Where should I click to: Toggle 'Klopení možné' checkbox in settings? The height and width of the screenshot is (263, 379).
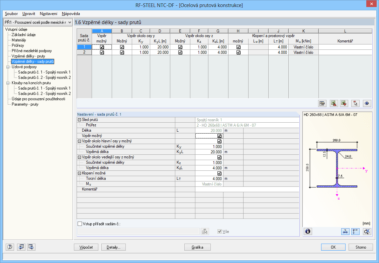click(x=219, y=173)
